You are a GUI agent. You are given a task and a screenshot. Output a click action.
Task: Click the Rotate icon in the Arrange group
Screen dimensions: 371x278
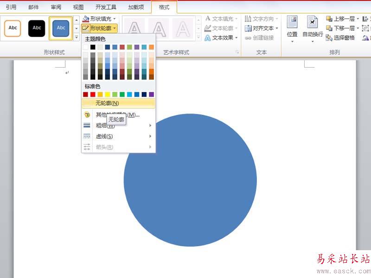pyautogui.click(x=365, y=38)
